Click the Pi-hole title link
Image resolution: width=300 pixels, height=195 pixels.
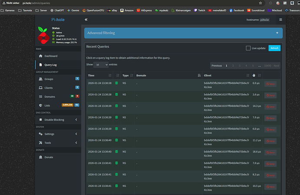tap(58, 20)
